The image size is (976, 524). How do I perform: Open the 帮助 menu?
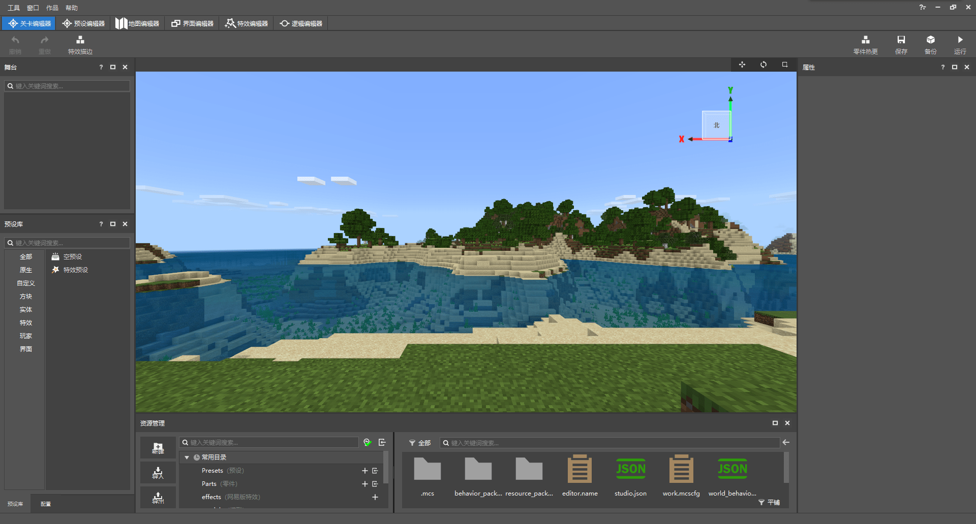(x=72, y=8)
